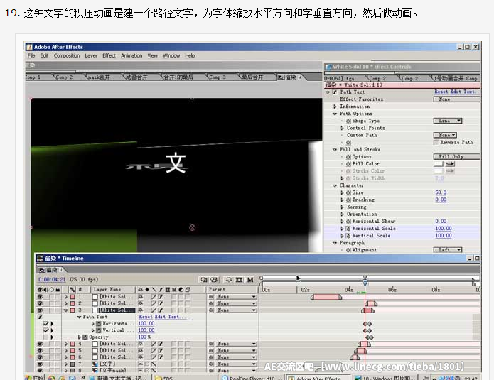Image resolution: width=494 pixels, height=380 pixels.
Task: Open layer 2 Parent None dropdown
Action: coord(236,303)
